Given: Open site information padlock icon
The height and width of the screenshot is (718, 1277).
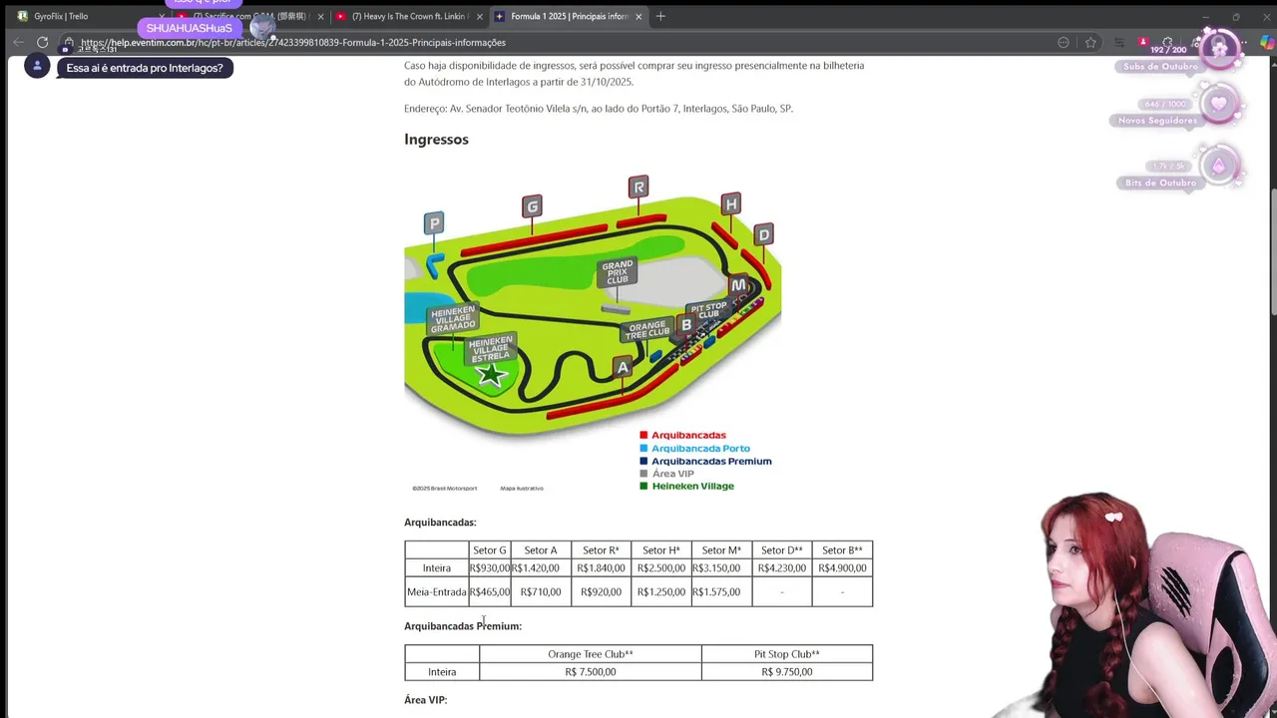Looking at the screenshot, I should pyautogui.click(x=69, y=43).
